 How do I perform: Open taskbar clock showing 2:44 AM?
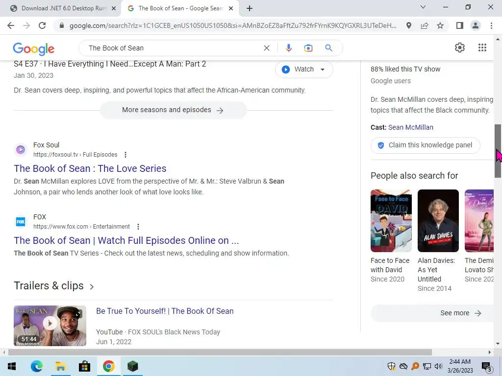[x=460, y=366]
